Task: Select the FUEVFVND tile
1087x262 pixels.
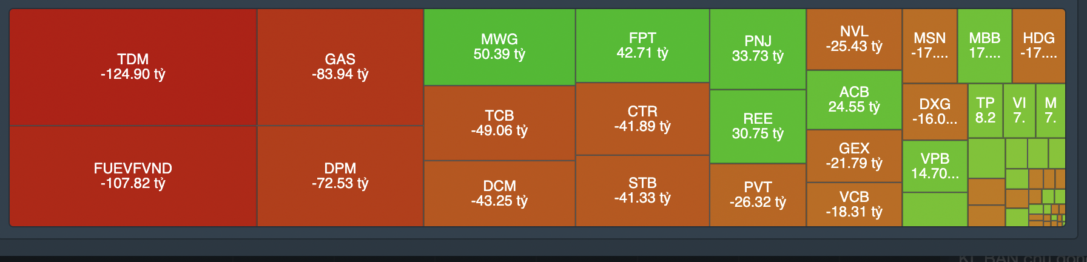Action: point(133,176)
